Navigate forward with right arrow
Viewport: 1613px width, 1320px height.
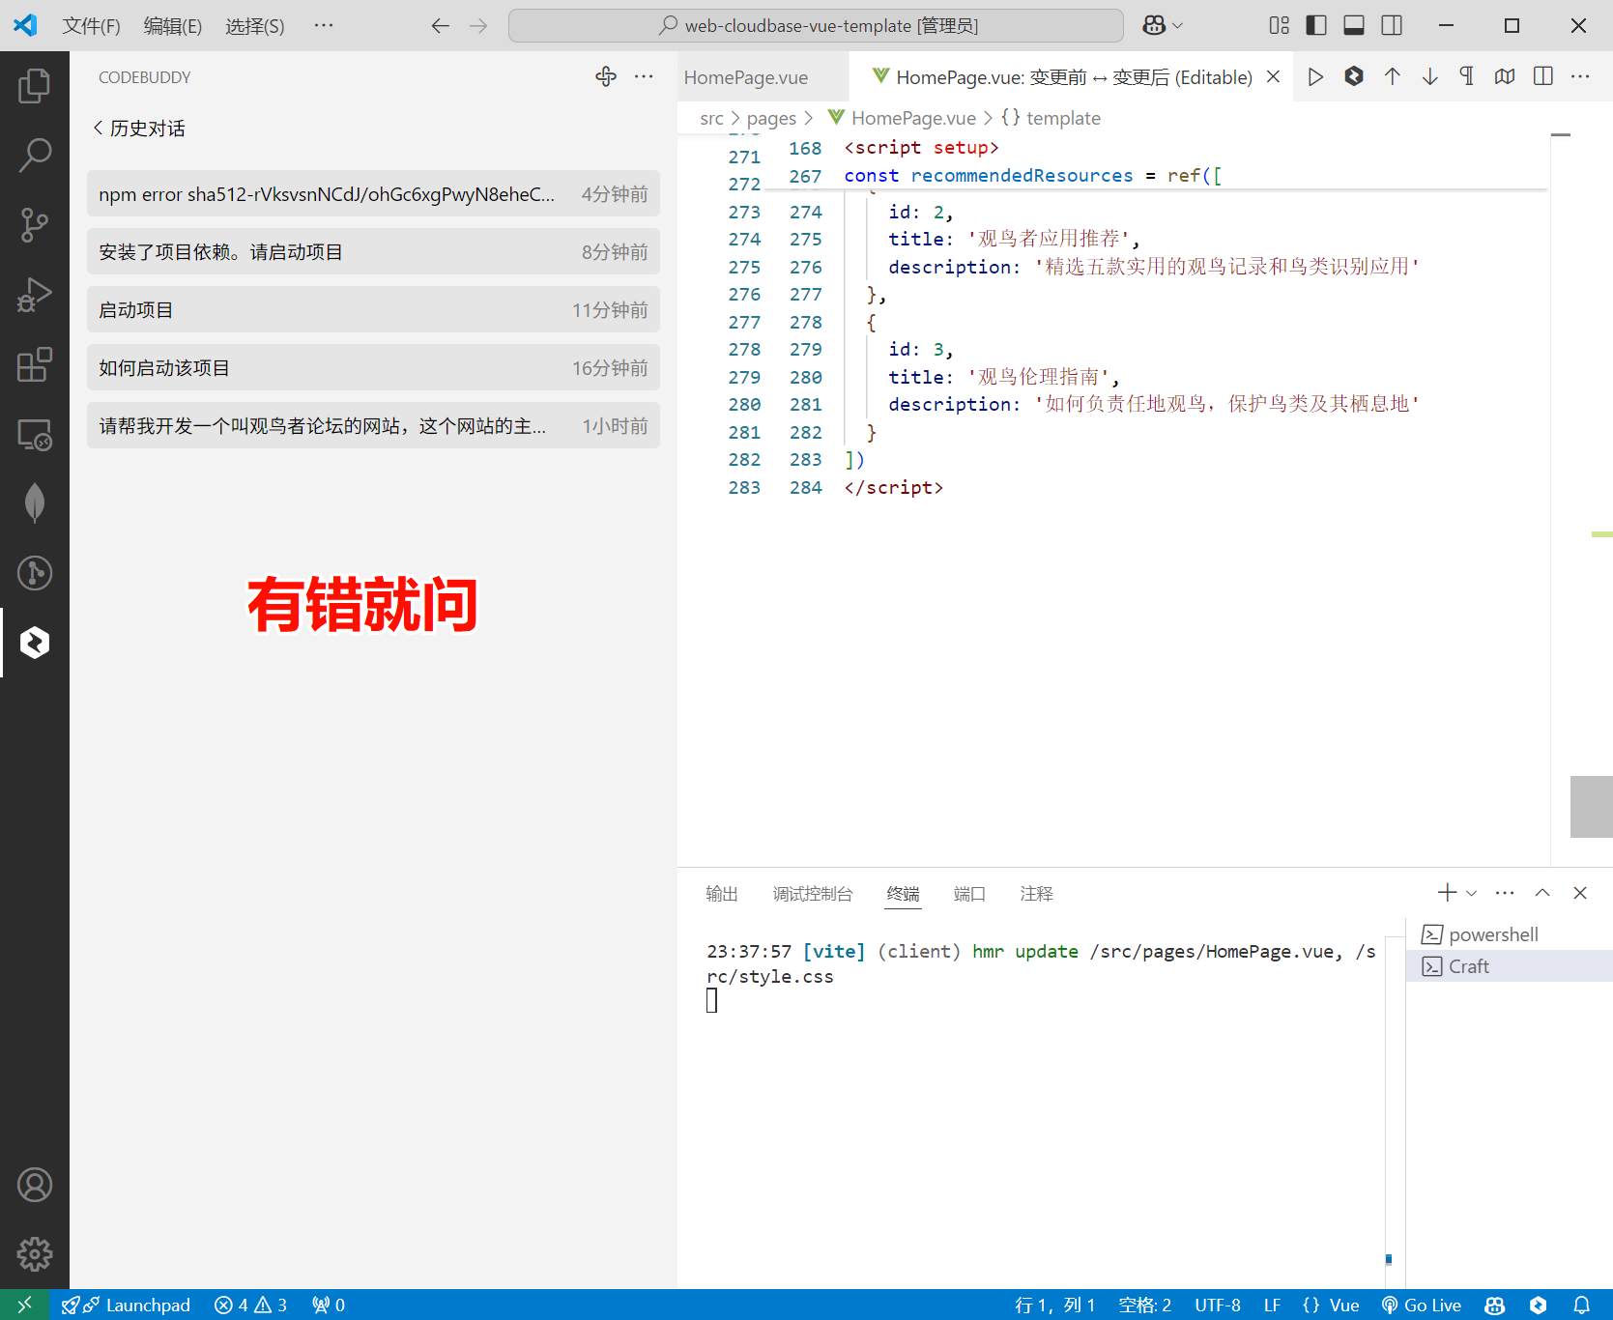[x=478, y=25]
